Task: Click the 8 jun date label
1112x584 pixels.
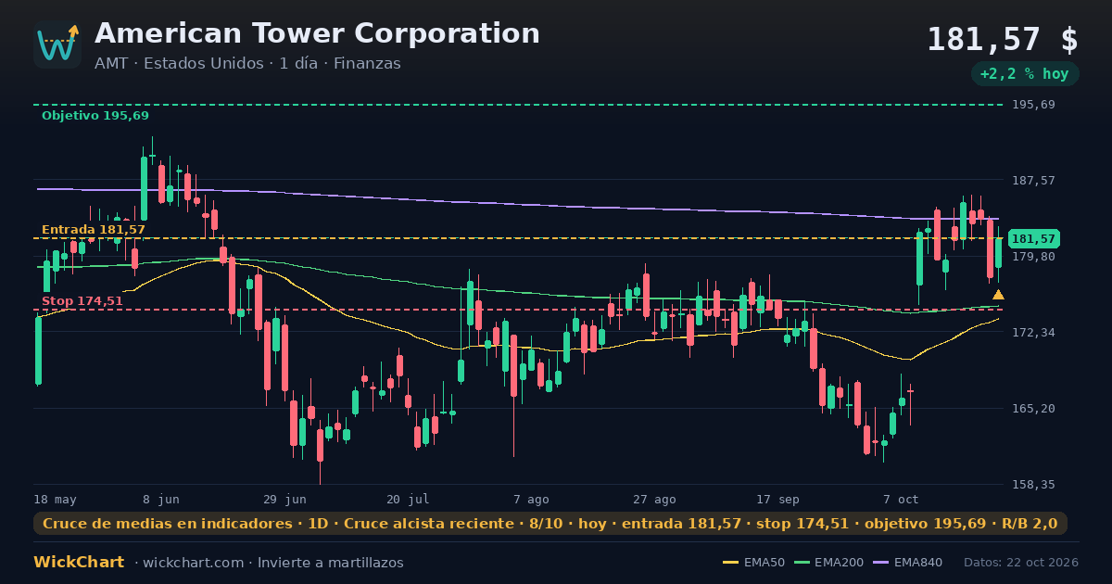Action: [161, 500]
